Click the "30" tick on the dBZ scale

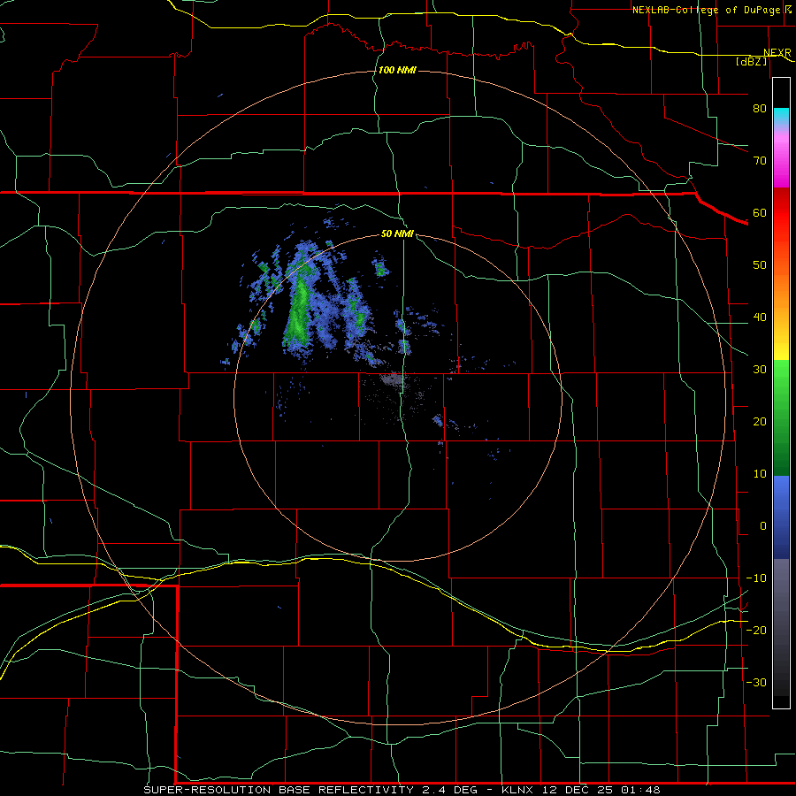[x=760, y=370]
